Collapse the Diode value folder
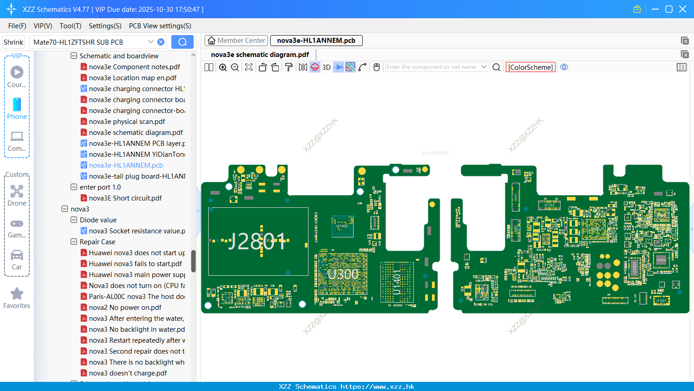694x391 pixels. click(74, 220)
